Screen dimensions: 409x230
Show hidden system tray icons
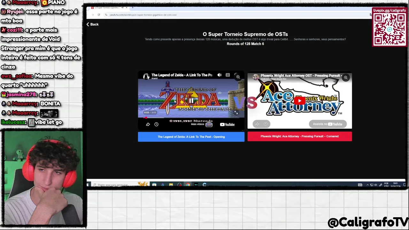click(x=367, y=185)
